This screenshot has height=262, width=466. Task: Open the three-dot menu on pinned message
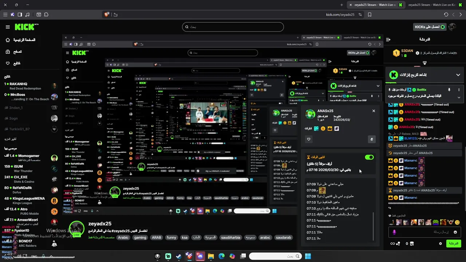tap(459, 90)
